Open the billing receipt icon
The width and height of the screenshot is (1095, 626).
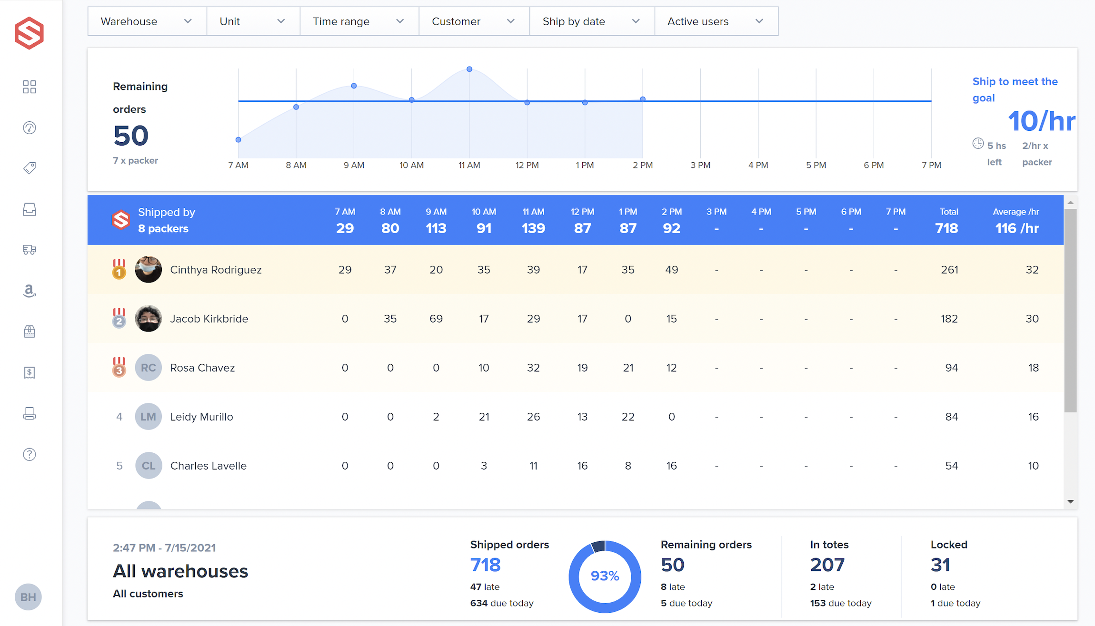(29, 372)
